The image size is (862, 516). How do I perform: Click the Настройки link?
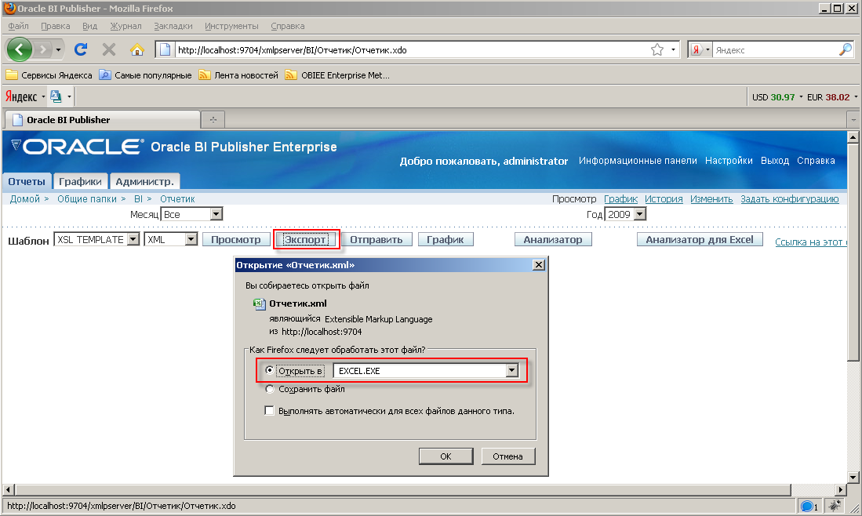click(x=729, y=161)
